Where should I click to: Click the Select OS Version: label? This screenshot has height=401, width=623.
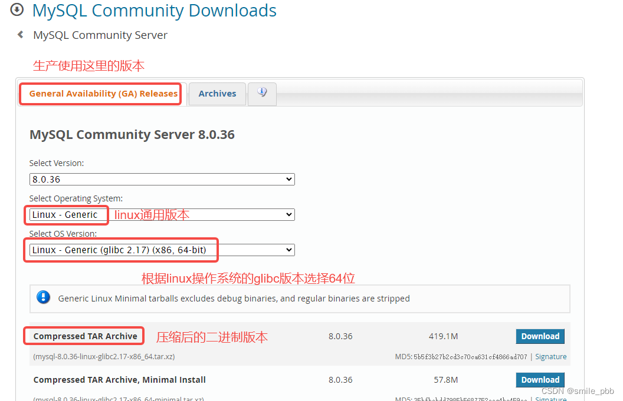63,234
